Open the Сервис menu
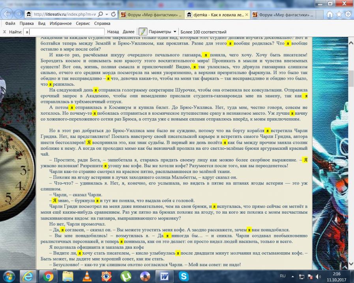Screen dimensions: 354x283 pyautogui.click(x=83, y=24)
